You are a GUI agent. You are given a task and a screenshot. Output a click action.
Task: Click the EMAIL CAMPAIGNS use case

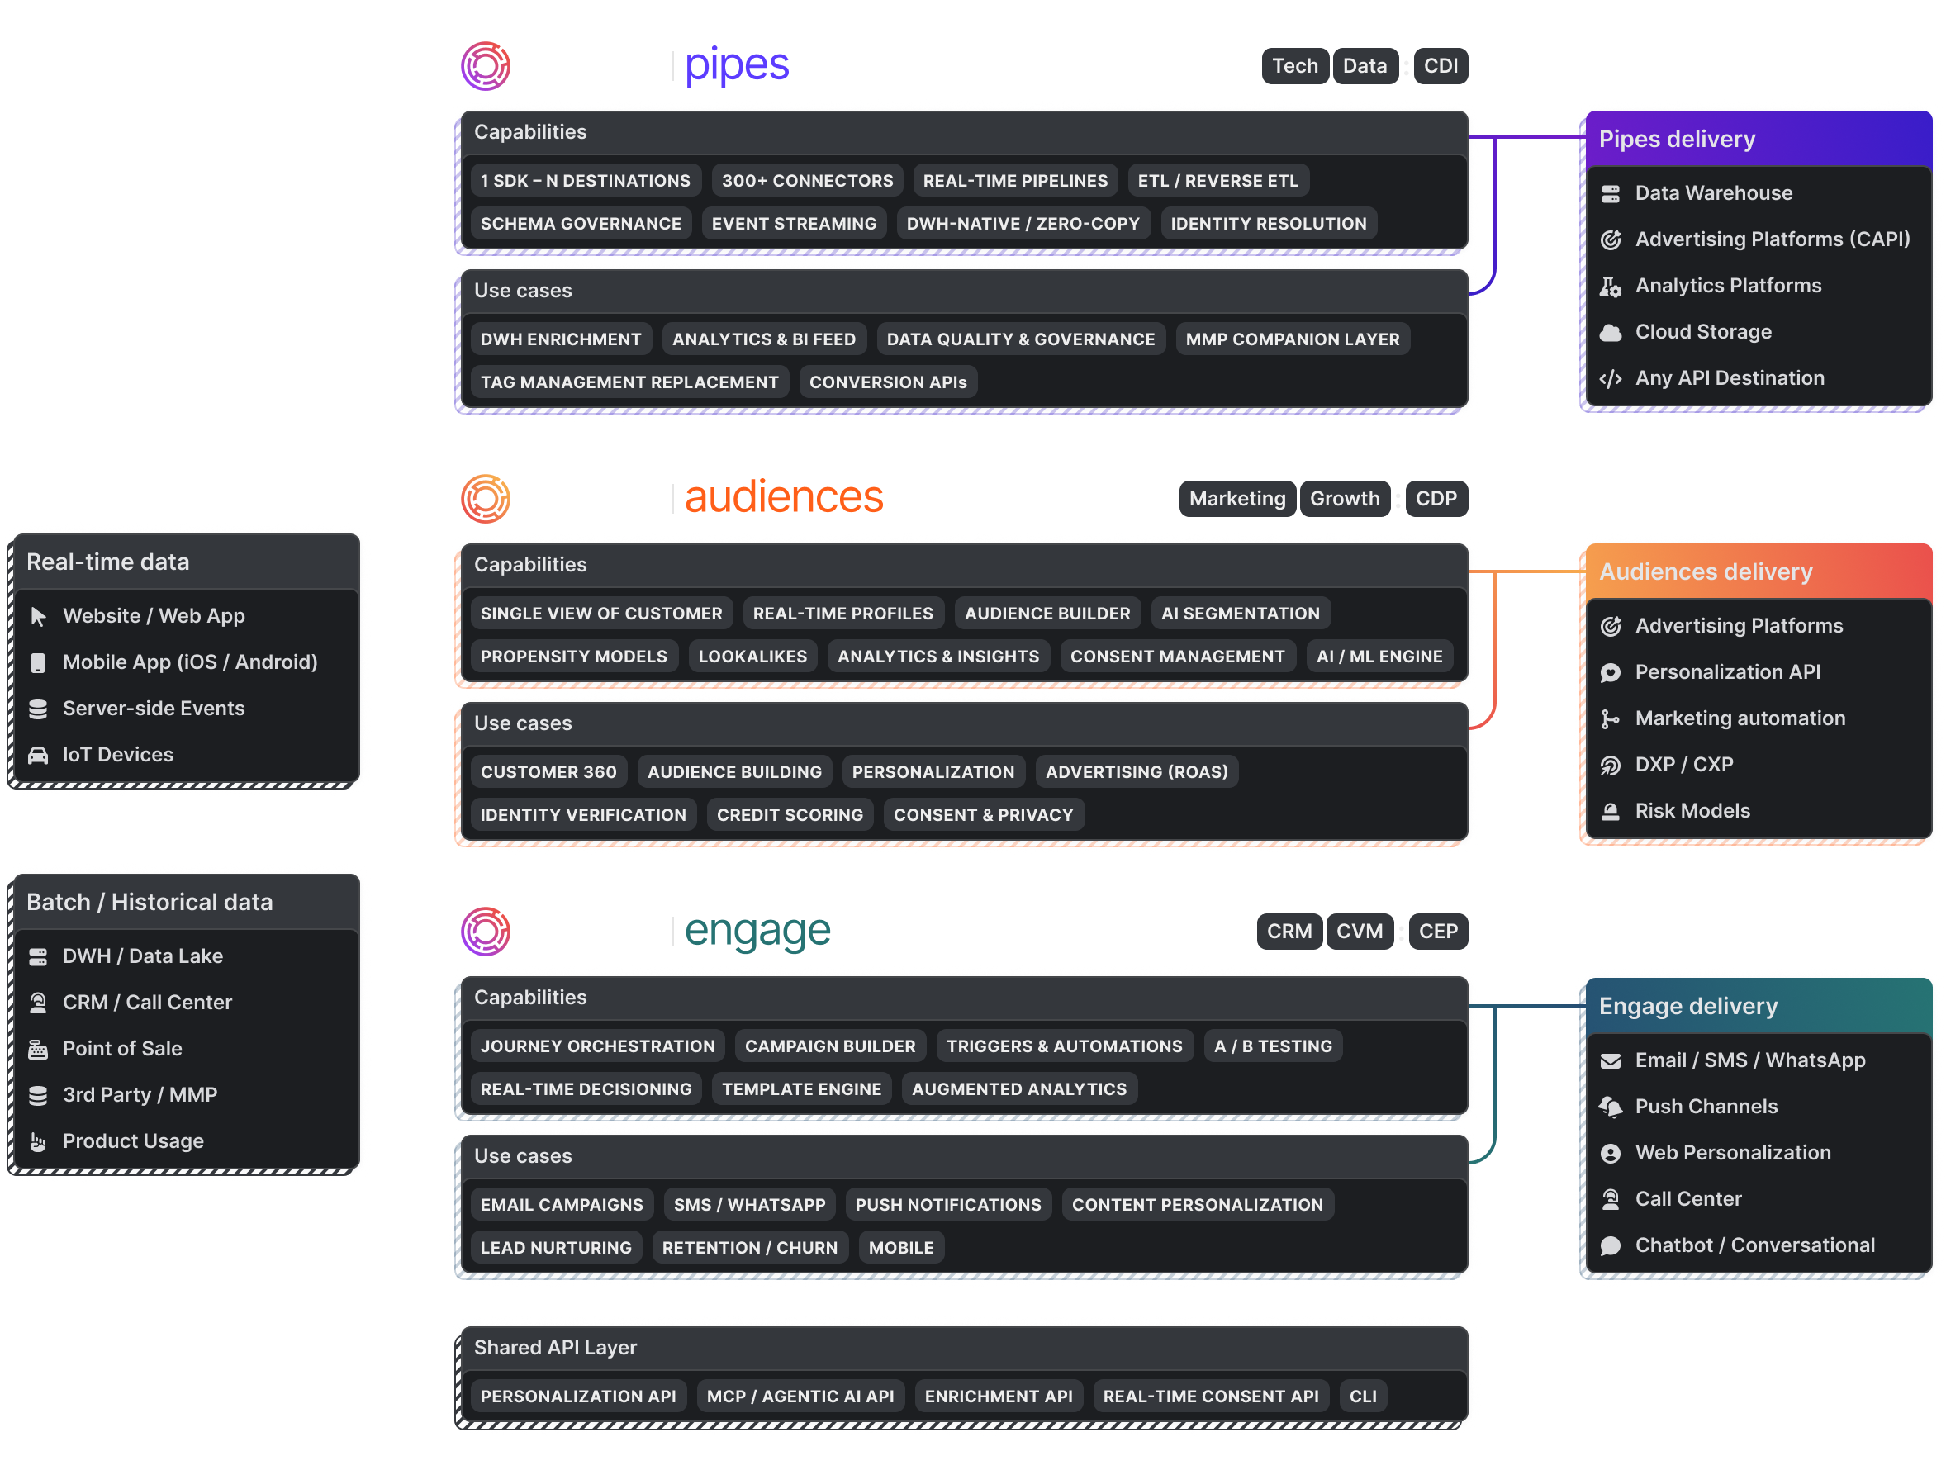click(562, 1203)
